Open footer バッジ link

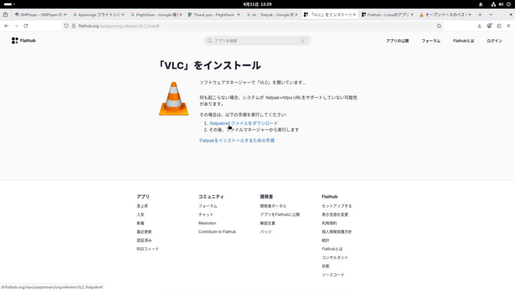tap(266, 232)
